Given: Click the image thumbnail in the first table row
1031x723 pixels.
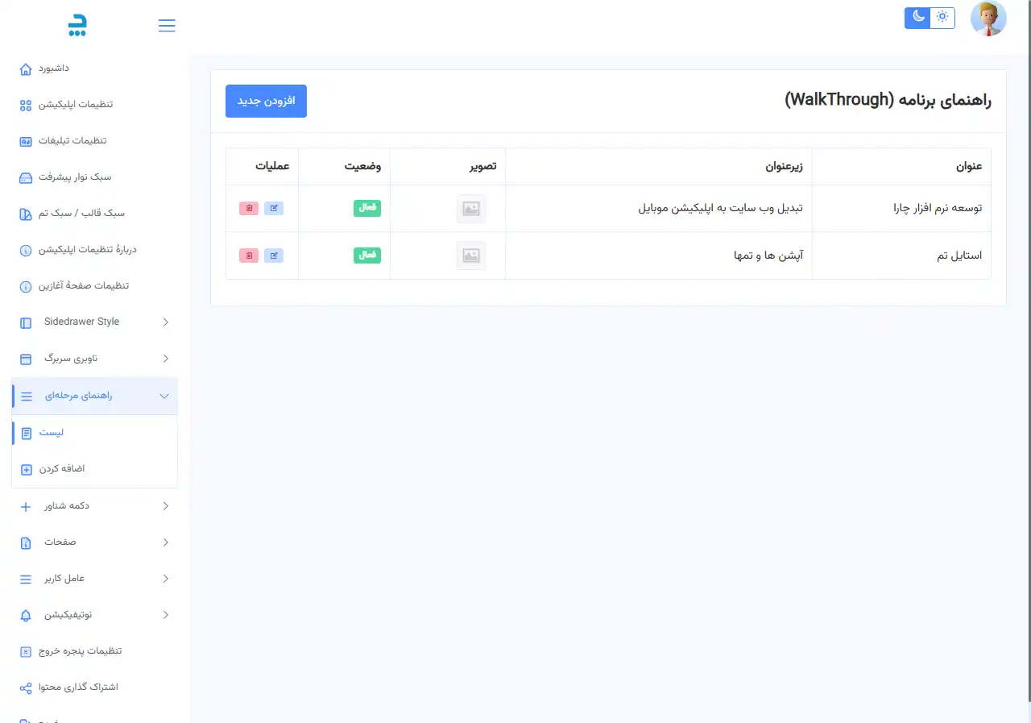Looking at the screenshot, I should (471, 209).
